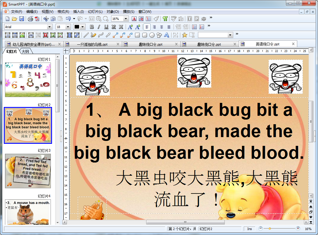Expand more standard toolbar buttons chevron
This screenshot has height=235, width=318.
point(211,18)
